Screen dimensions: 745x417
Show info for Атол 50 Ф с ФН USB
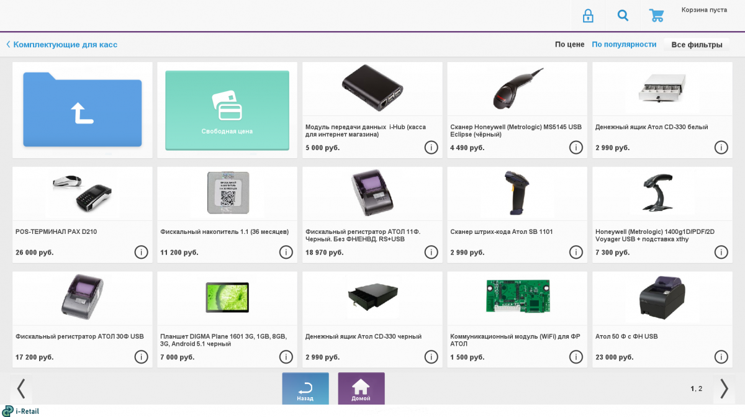pyautogui.click(x=721, y=357)
